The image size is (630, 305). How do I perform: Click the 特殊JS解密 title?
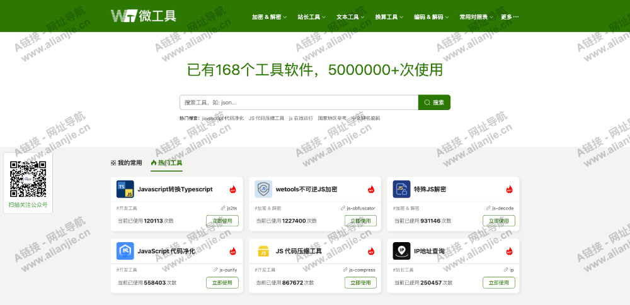tap(430, 189)
